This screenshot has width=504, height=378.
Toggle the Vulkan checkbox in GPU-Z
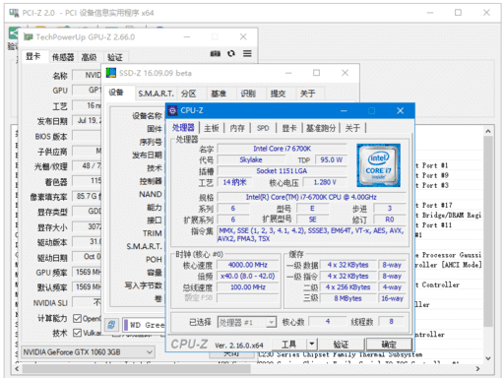click(x=77, y=333)
